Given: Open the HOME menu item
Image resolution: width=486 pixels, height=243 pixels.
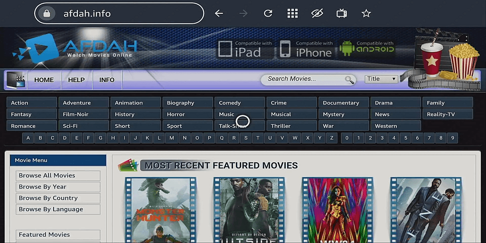Looking at the screenshot, I should 44,80.
